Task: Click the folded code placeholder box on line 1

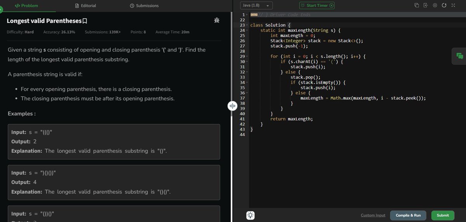Action: pyautogui.click(x=254, y=15)
